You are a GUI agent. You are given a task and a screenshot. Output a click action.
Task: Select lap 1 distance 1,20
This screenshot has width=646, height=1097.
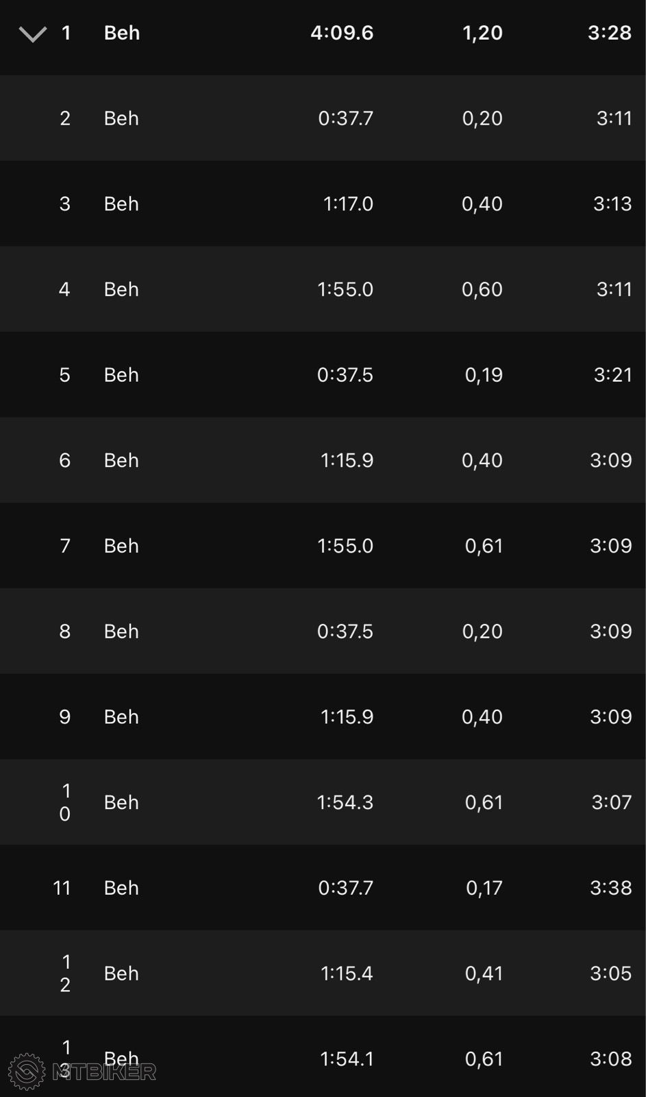482,33
